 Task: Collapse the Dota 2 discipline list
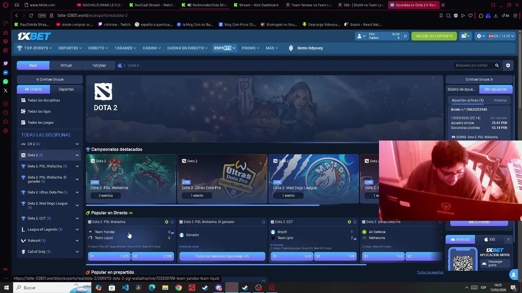[77, 155]
